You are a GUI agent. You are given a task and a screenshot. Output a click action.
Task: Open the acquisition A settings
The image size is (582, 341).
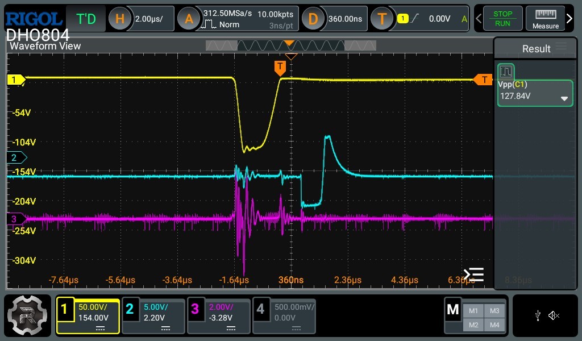pos(189,19)
